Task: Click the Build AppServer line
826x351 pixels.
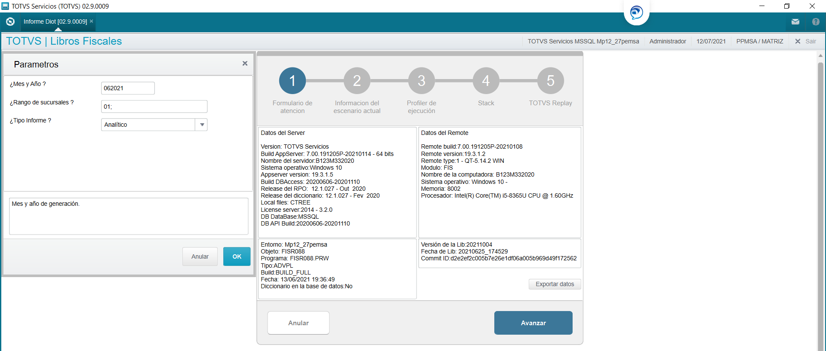Action: pyautogui.click(x=327, y=154)
